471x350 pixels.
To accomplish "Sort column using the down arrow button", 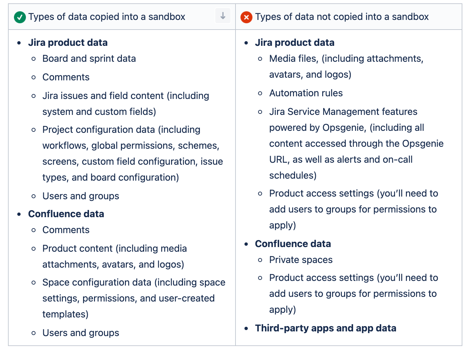I will (223, 16).
